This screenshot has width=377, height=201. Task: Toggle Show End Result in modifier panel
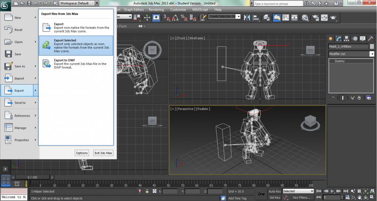pos(343,98)
